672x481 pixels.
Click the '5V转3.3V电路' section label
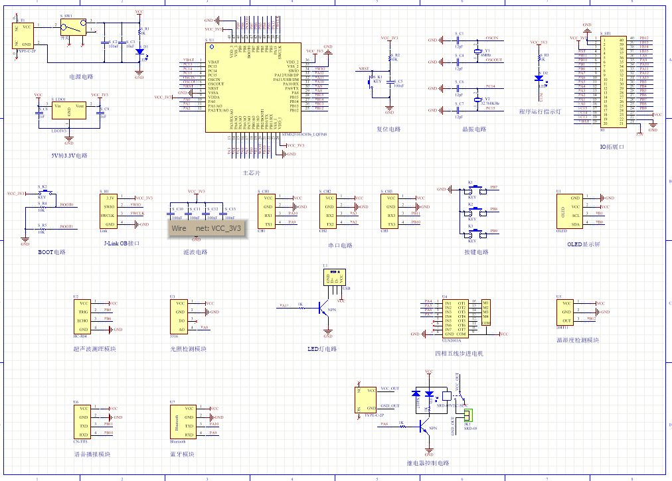pos(69,155)
